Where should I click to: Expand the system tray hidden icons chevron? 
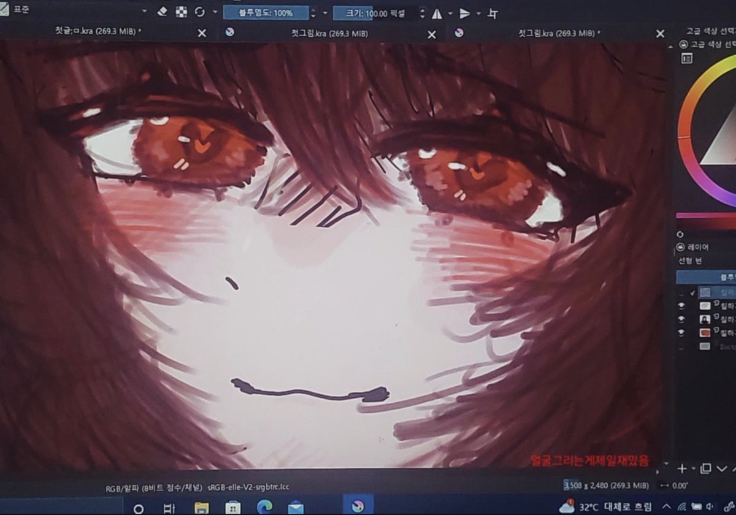click(666, 507)
